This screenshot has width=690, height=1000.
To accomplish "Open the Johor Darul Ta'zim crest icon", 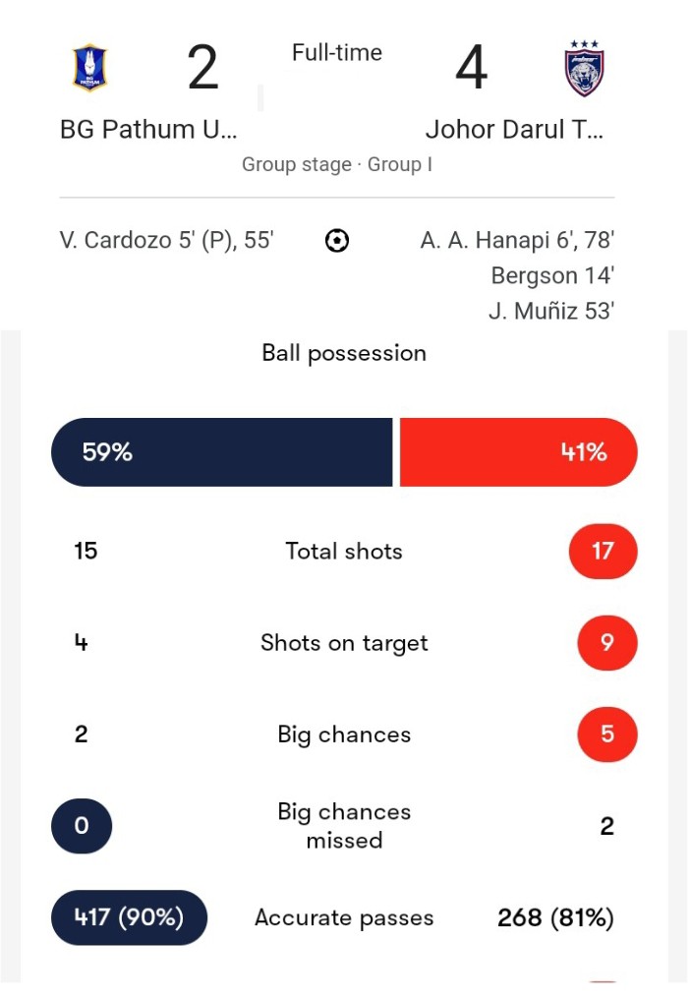I will coord(584,68).
